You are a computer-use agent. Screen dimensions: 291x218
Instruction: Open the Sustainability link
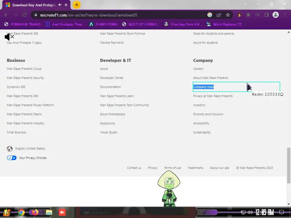tap(202, 132)
